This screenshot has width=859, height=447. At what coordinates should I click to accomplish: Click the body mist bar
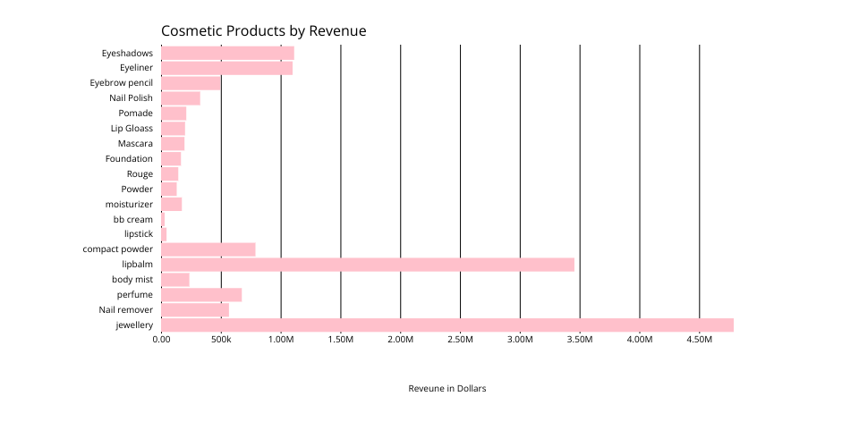[175, 280]
